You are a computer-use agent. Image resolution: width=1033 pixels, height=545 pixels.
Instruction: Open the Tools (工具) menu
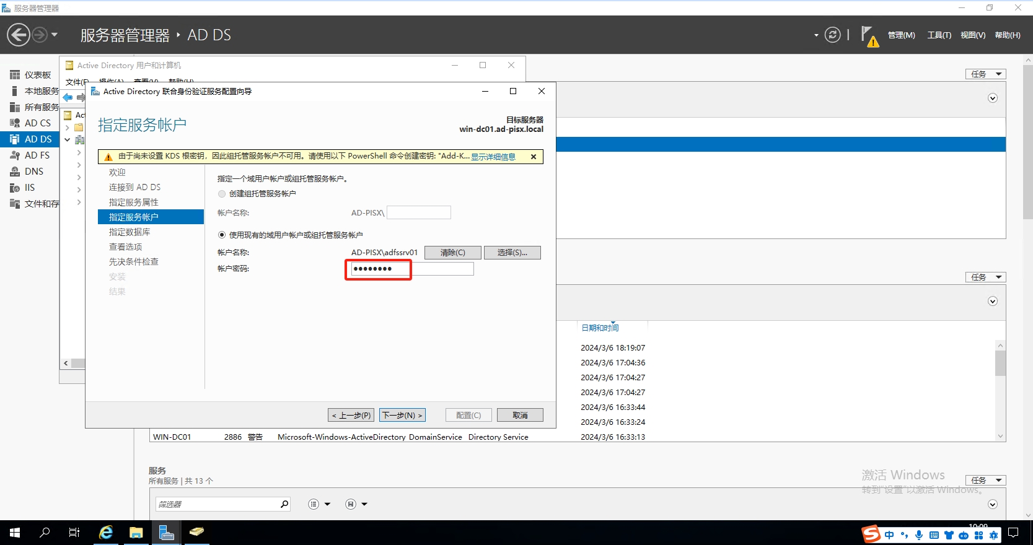pos(939,35)
